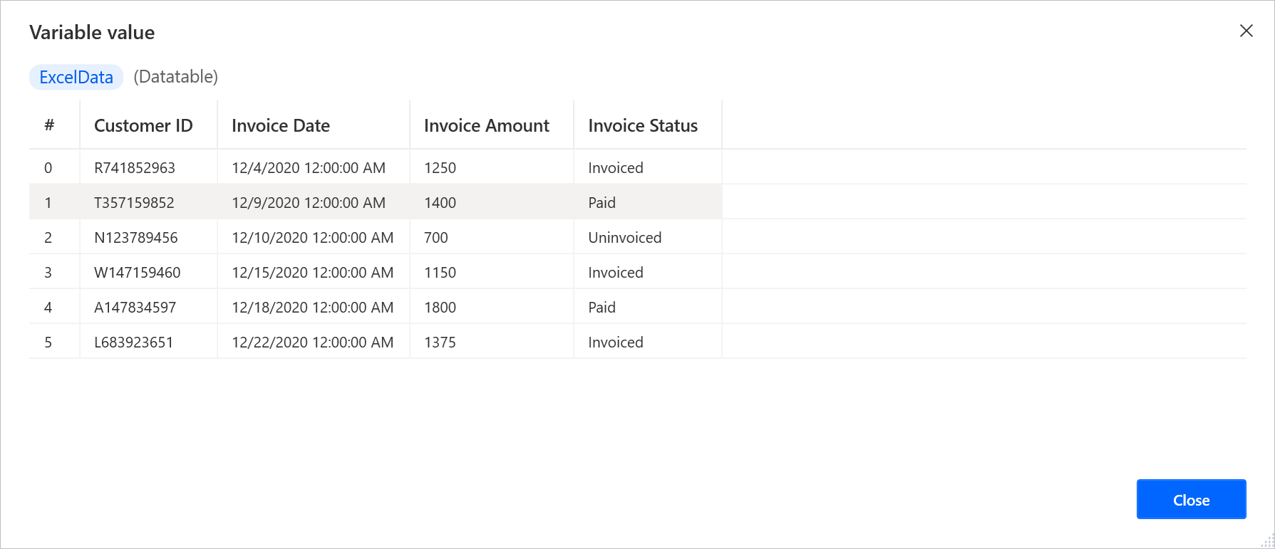This screenshot has width=1275, height=549.
Task: Select customer ID N123789456 cell
Action: (136, 238)
